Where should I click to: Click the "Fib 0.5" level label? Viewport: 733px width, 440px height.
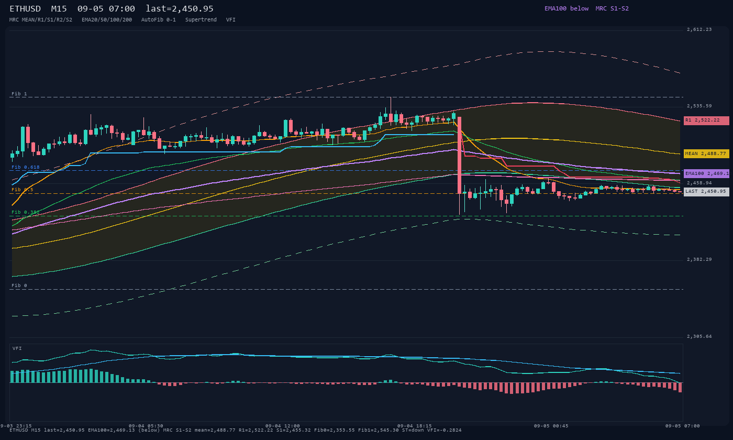23,190
